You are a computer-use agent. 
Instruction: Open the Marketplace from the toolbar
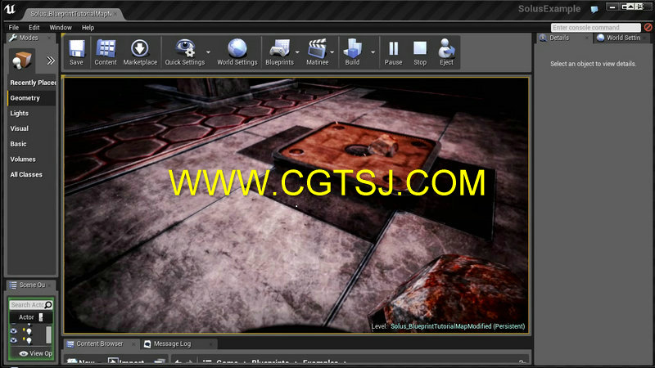tap(140, 52)
